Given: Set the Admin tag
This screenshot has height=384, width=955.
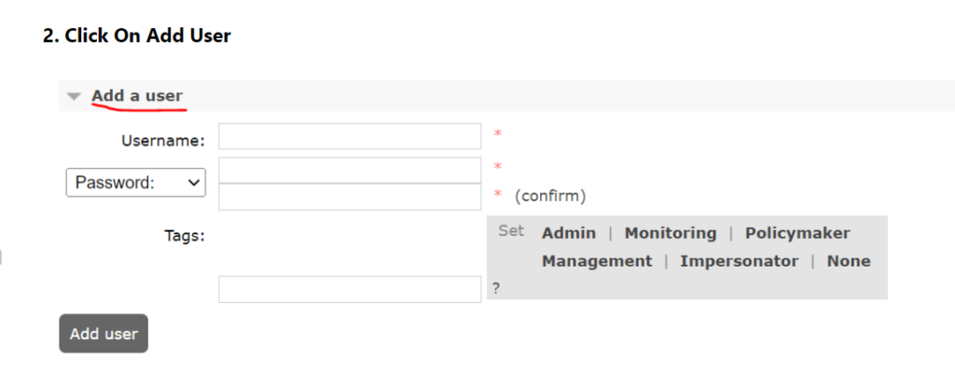Looking at the screenshot, I should pyautogui.click(x=568, y=233).
